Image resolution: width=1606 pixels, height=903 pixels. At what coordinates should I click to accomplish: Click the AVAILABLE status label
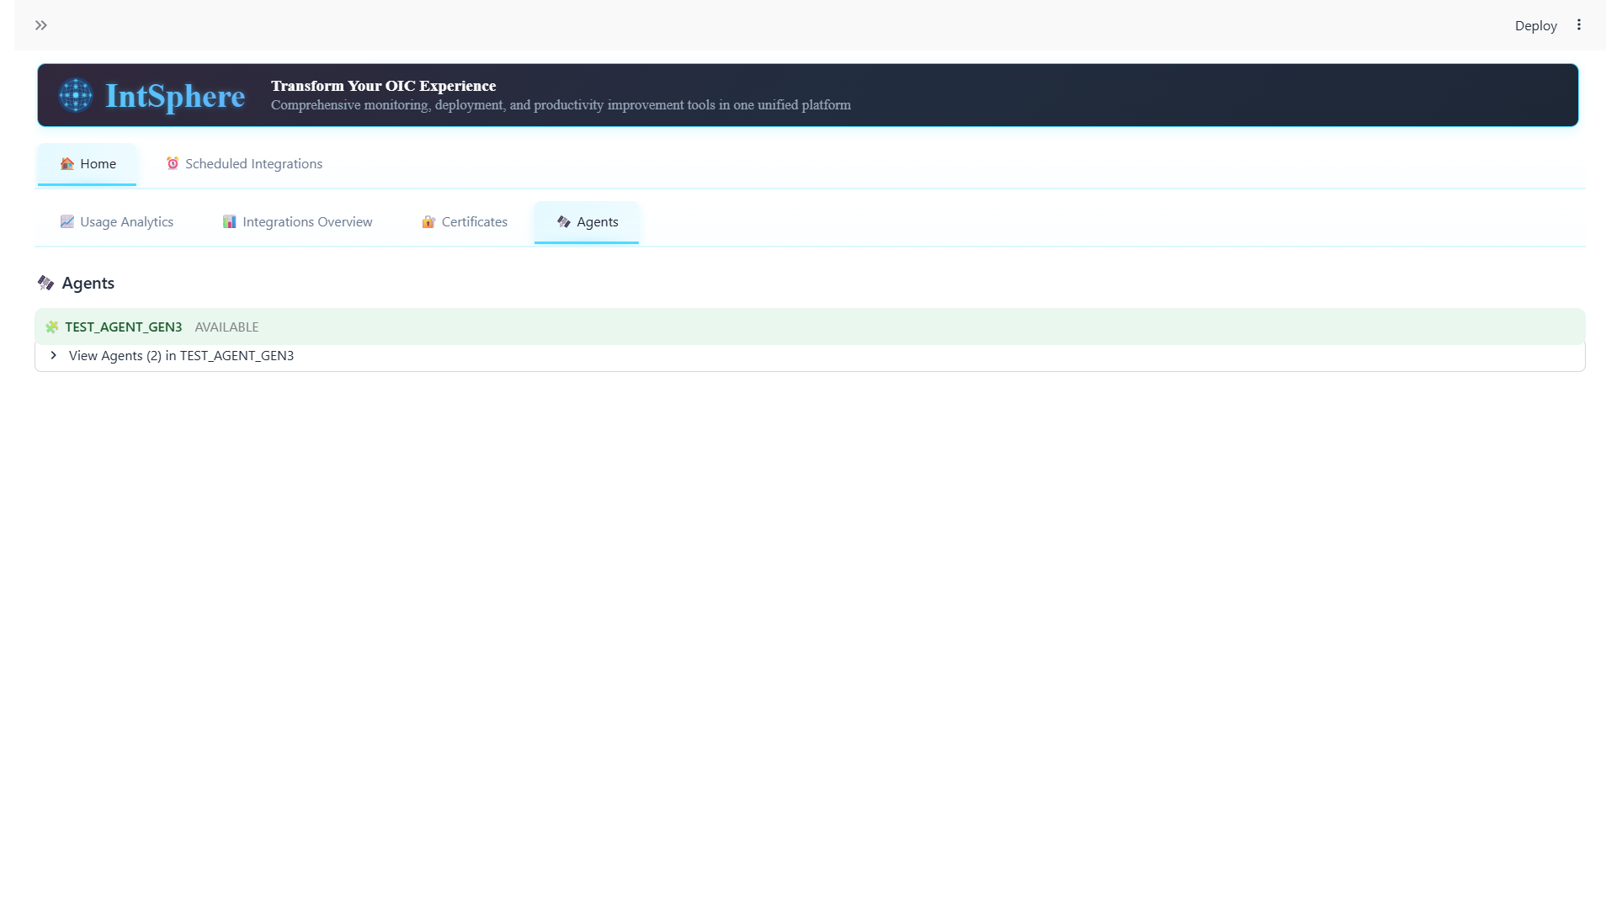point(226,327)
